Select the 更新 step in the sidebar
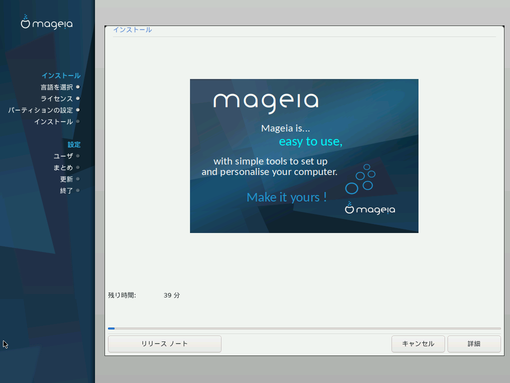 pyautogui.click(x=66, y=179)
